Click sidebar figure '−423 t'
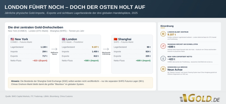This screenshot has height=104, width=226. (x=171, y=59)
